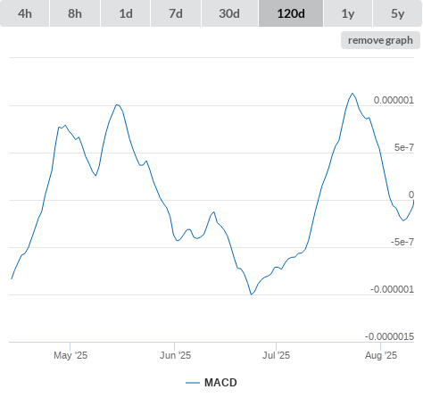The image size is (423, 406).
Task: Click the MACD line's highest peak
Action: pyautogui.click(x=352, y=94)
